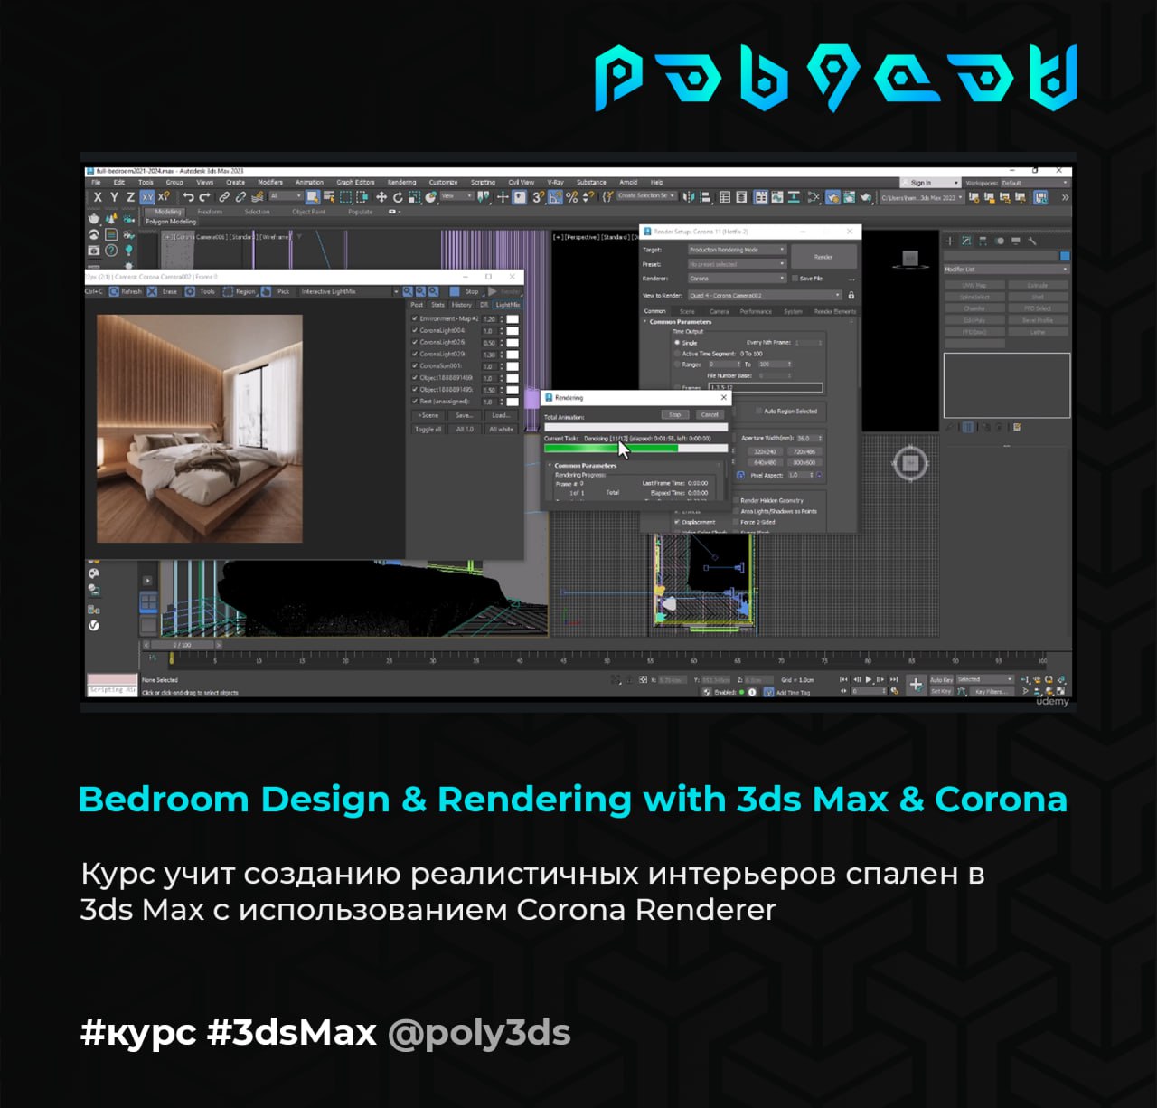Open the Modifier List dropdown
1157x1108 pixels.
pyautogui.click(x=1006, y=269)
